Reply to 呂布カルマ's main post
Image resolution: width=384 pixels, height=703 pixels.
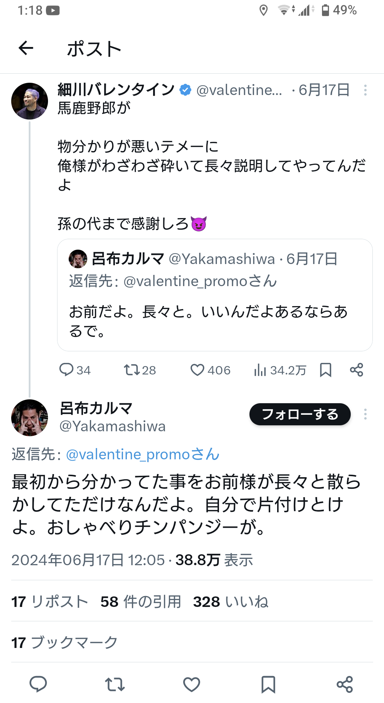[38, 684]
